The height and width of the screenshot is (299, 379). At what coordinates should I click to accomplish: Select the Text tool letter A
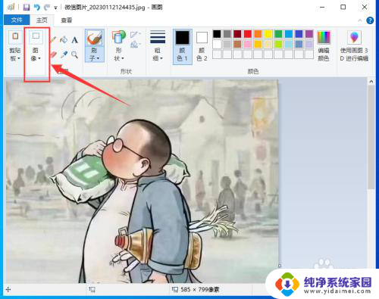tap(74, 40)
